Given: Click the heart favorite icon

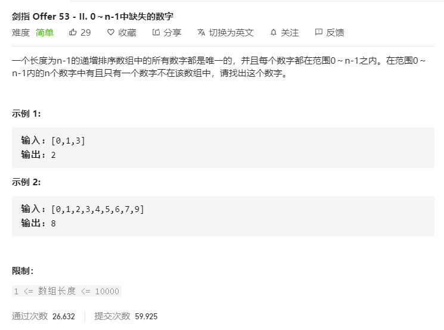Looking at the screenshot, I should [x=111, y=32].
